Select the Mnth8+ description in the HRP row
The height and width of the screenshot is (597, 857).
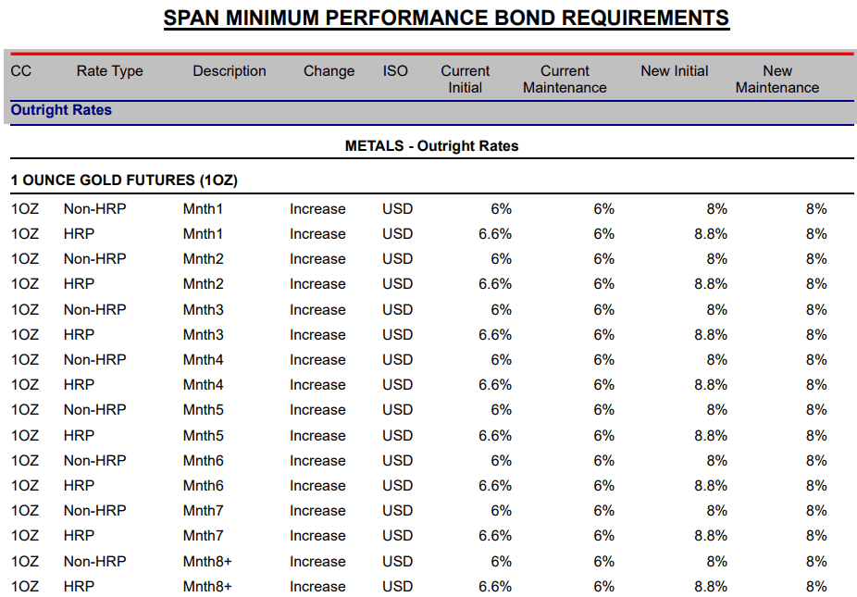click(207, 587)
